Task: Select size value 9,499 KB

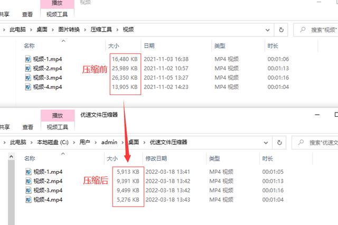Action: [128, 190]
